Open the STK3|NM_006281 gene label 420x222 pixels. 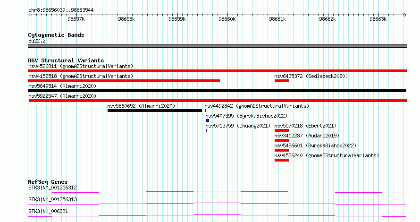48,211
